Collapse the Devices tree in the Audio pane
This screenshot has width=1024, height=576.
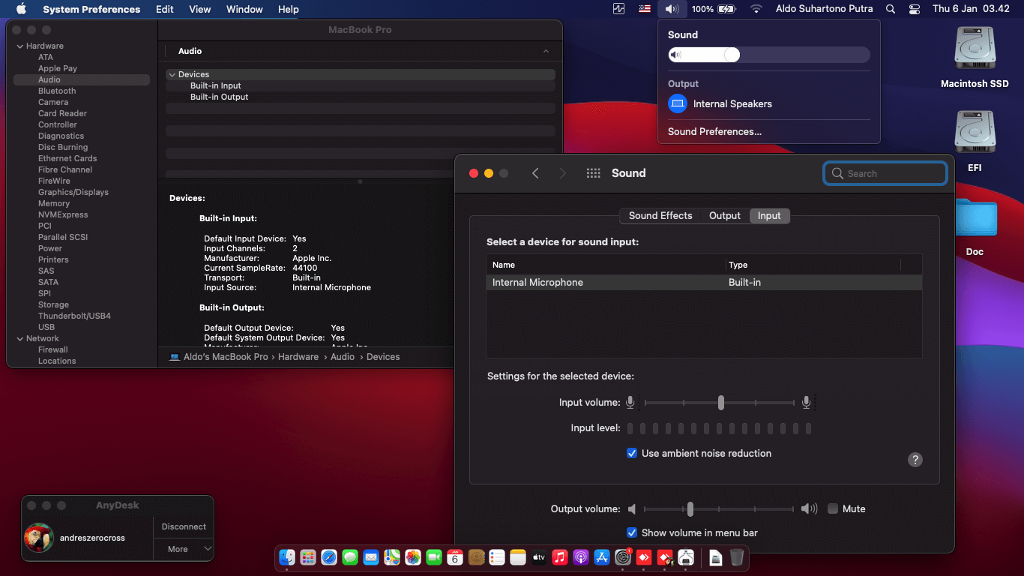(172, 74)
